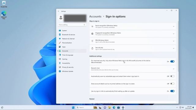Expand the PIN (Windows Hello) chevron

pos(174,41)
